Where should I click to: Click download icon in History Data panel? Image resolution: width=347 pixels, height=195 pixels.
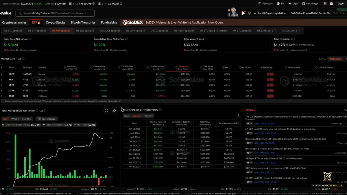pos(238,116)
